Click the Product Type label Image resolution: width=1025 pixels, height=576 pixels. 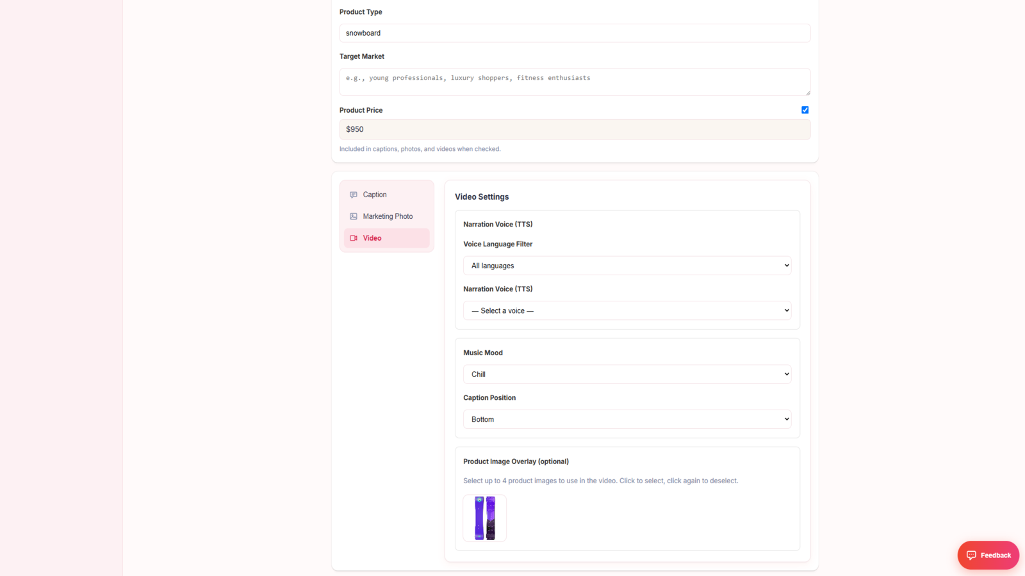coord(361,12)
